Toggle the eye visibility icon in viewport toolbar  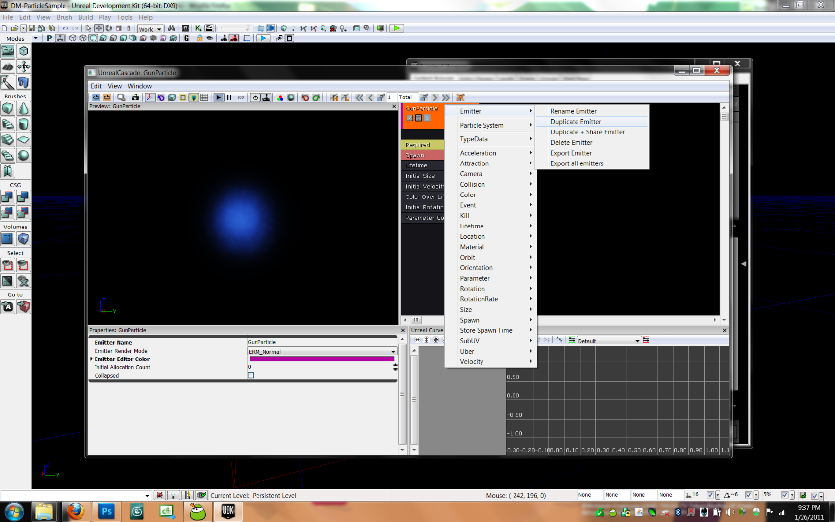pyautogui.click(x=210, y=38)
